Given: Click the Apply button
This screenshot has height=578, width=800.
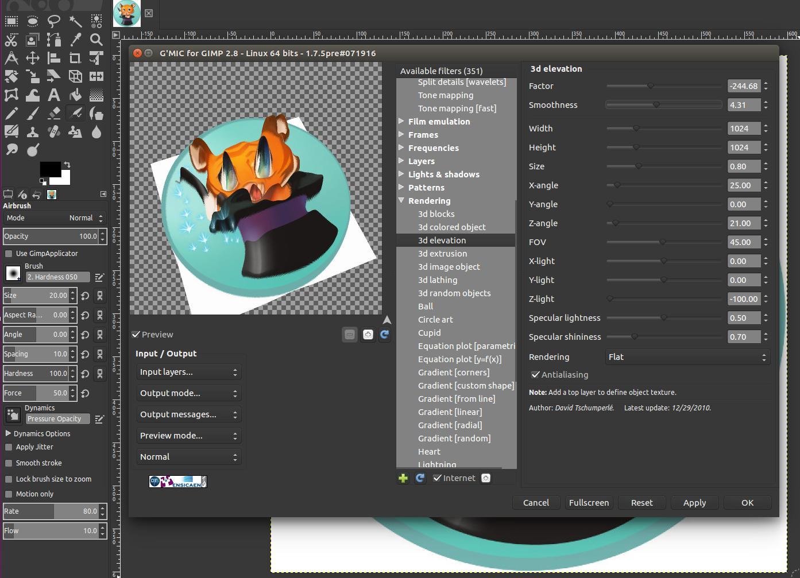Looking at the screenshot, I should pyautogui.click(x=694, y=503).
